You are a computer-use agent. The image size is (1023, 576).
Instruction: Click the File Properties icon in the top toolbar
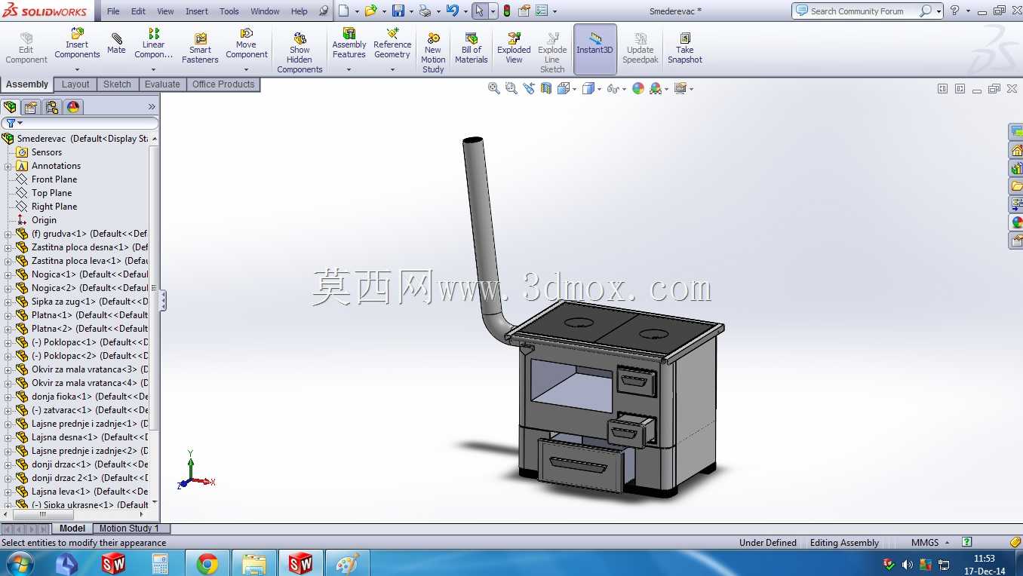point(524,11)
